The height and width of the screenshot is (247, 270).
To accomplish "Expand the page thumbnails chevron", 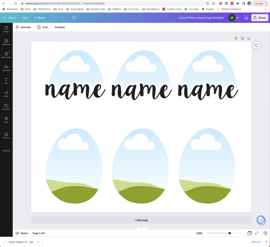I will (141, 229).
